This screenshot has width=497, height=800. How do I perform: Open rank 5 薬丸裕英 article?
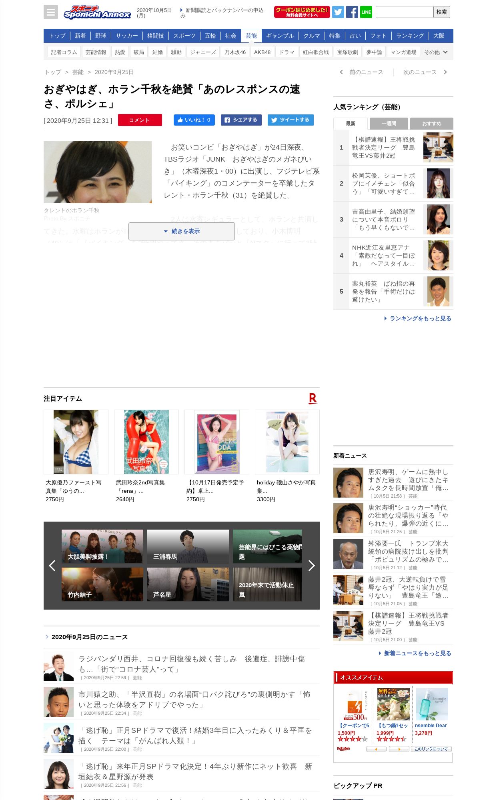click(393, 292)
